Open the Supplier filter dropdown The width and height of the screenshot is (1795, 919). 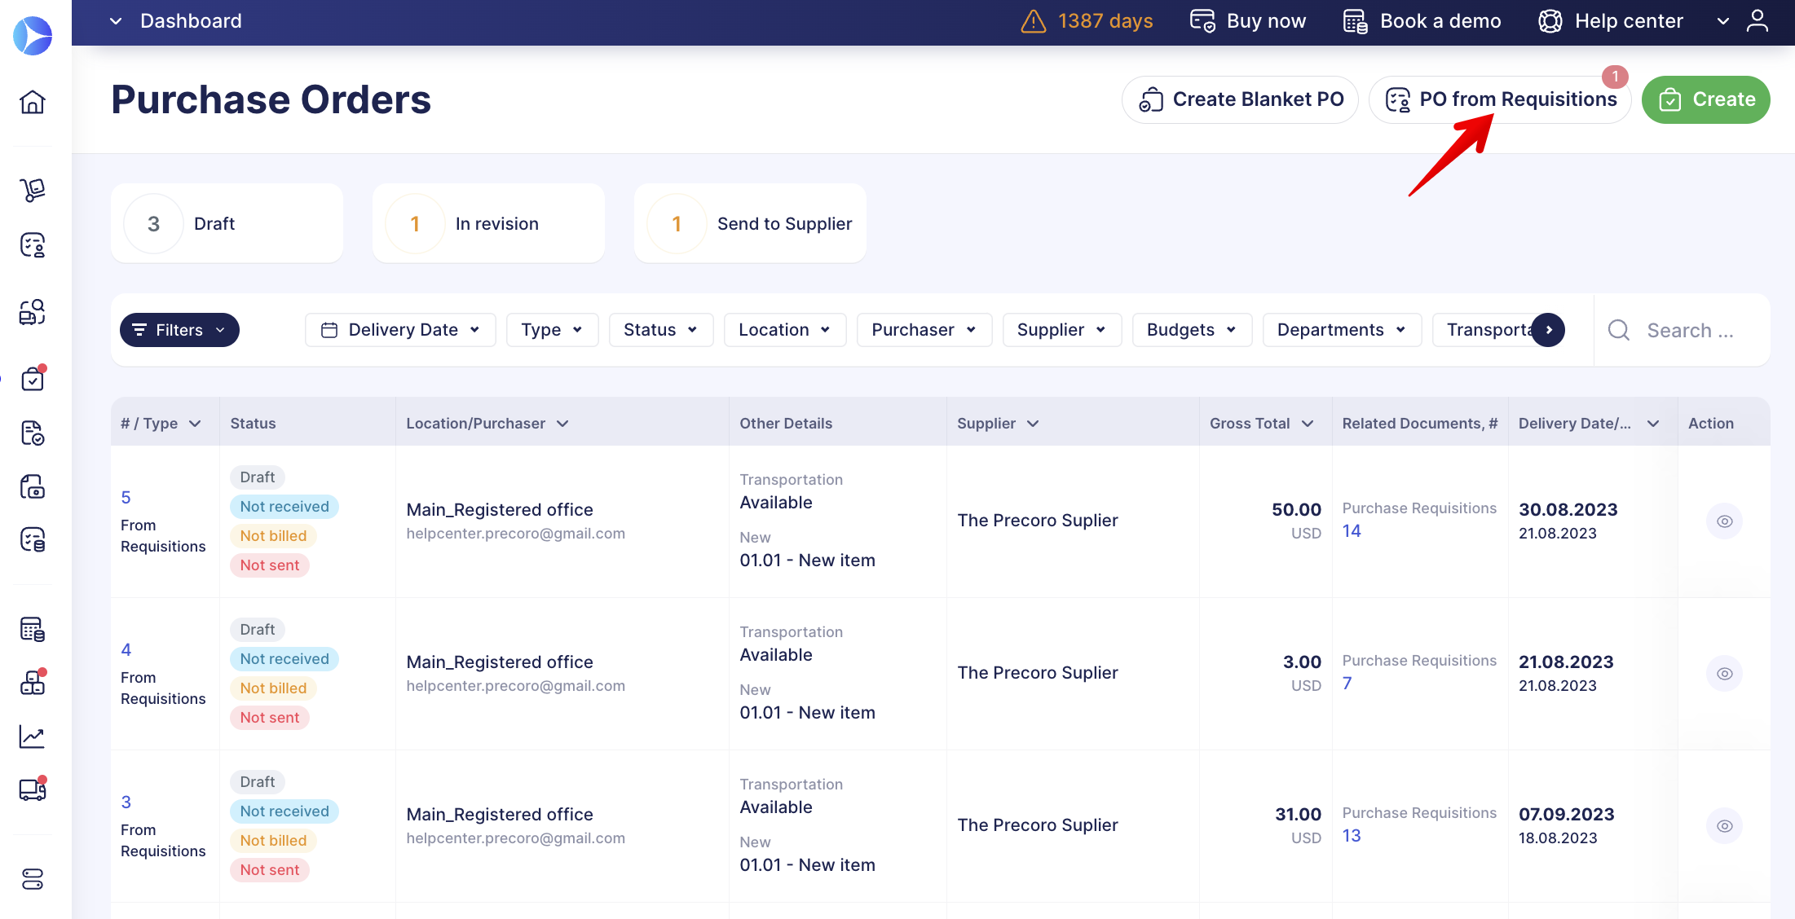click(1062, 330)
